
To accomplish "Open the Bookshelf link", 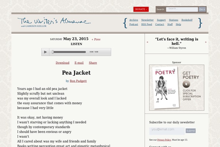I will click(187, 20).
